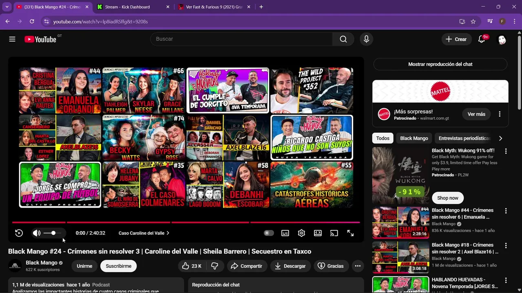This screenshot has height=293, width=522.
Task: Open the YouTube guide hamburger menu
Action: 12,39
